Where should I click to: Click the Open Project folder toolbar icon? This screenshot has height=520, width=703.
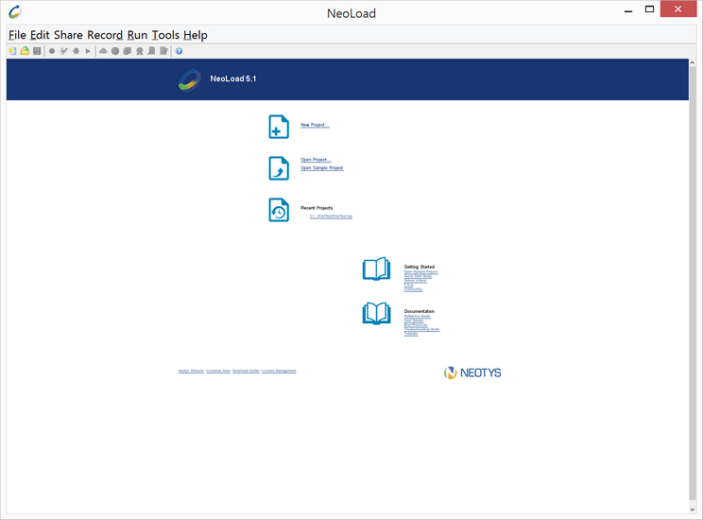[25, 51]
